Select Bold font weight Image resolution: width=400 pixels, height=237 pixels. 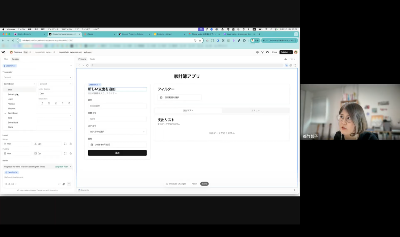(x=20, y=118)
